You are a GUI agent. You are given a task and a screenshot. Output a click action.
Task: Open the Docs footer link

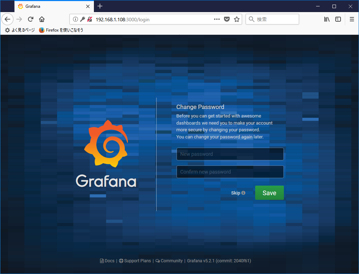(107, 261)
